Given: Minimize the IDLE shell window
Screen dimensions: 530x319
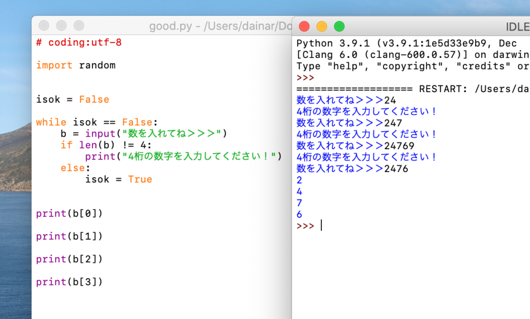Looking at the screenshot, I should click(322, 26).
